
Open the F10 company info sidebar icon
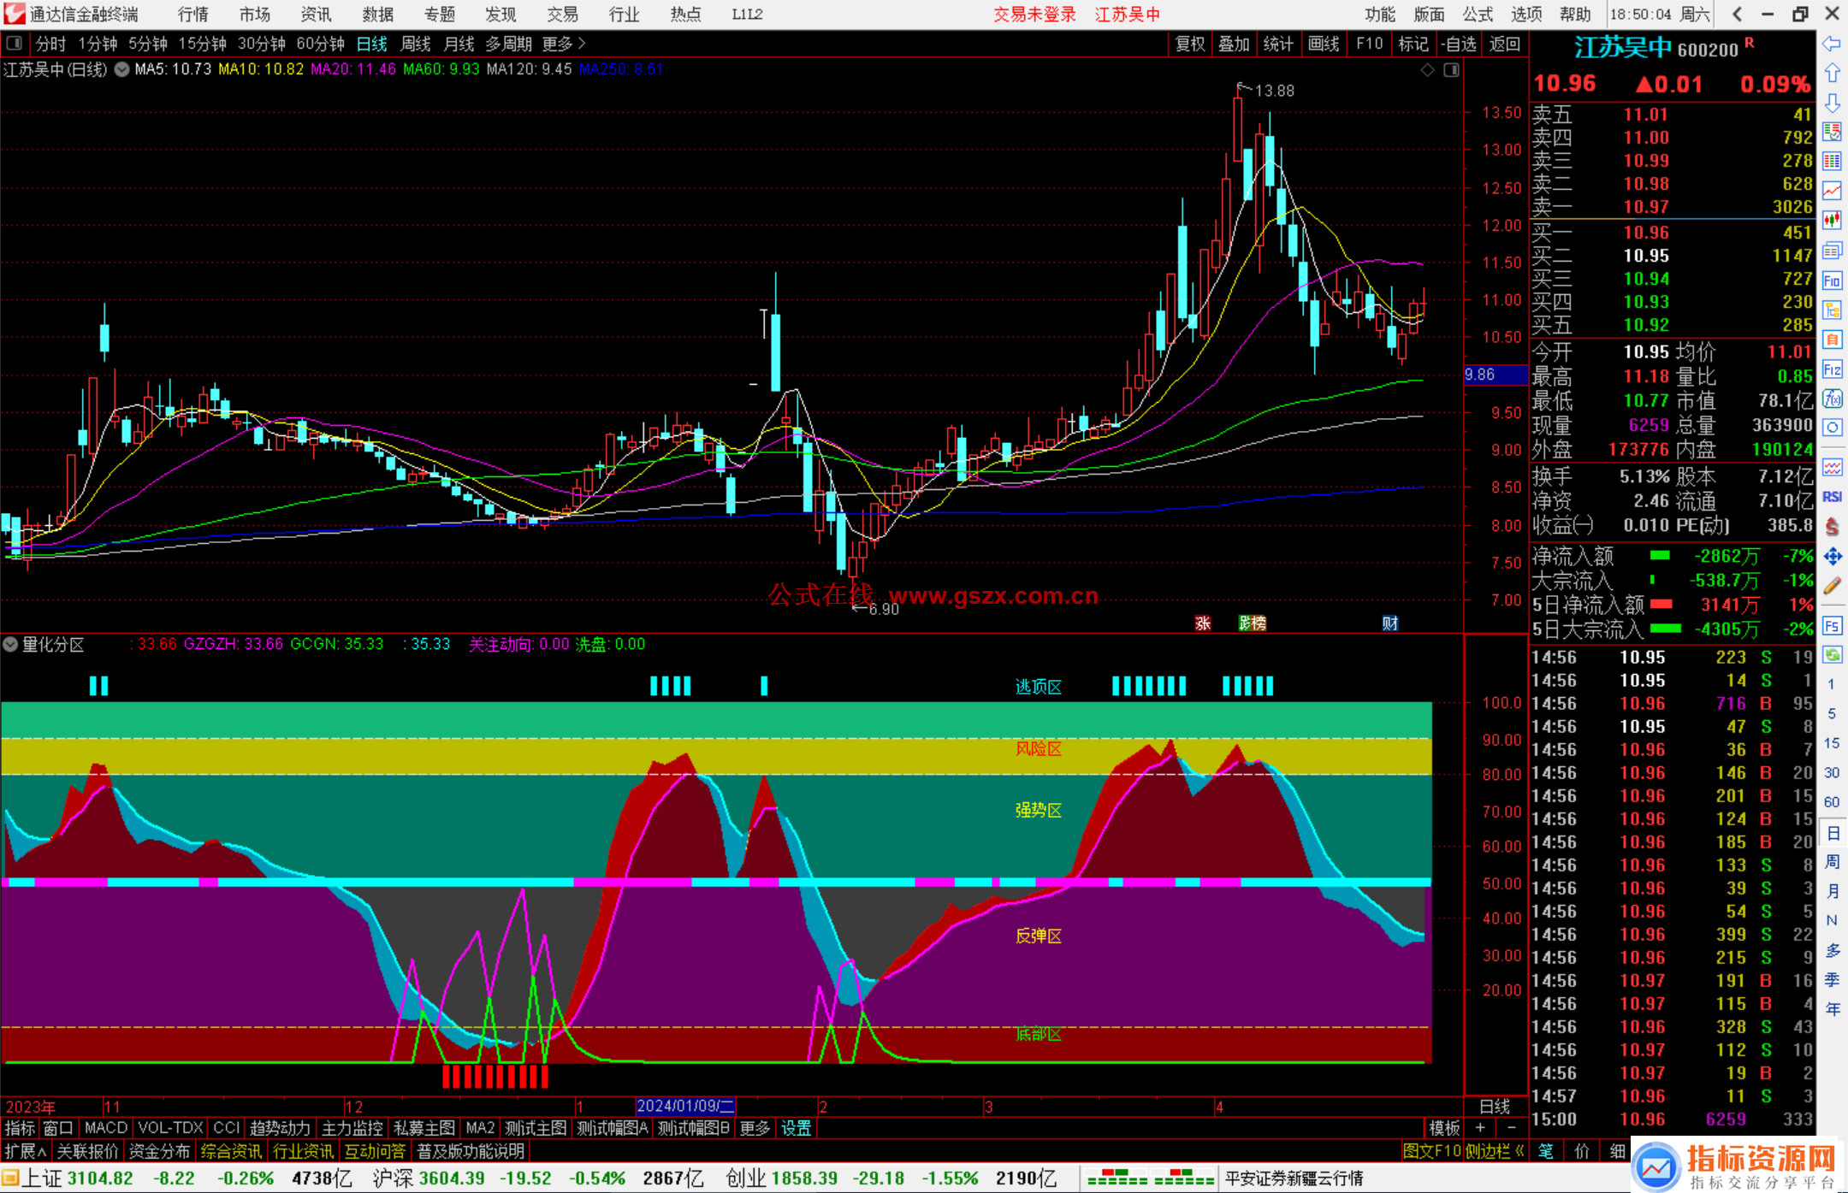[1832, 281]
